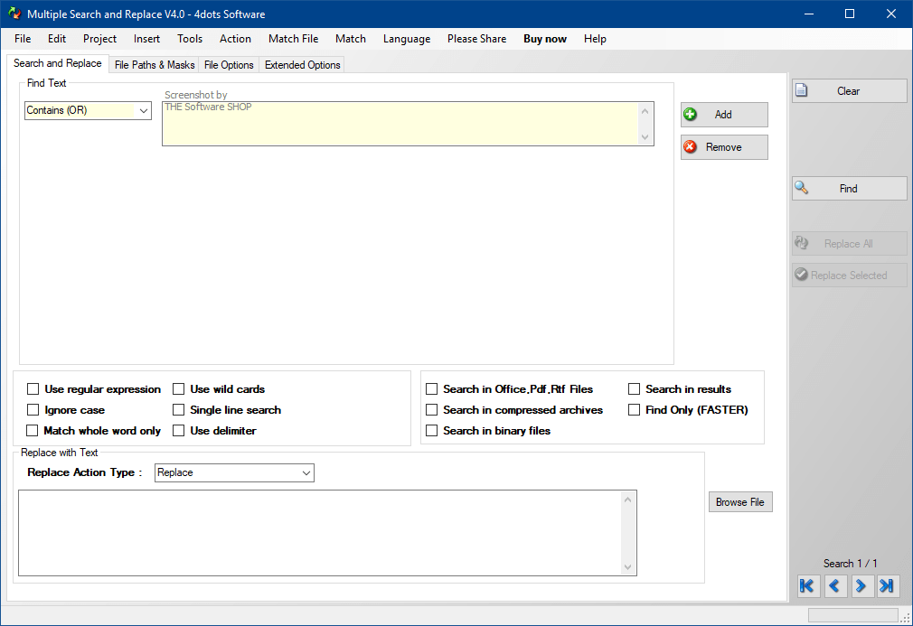Viewport: 913px width, 626px height.
Task: Expand the Contains (OR) dropdown
Action: pos(143,110)
